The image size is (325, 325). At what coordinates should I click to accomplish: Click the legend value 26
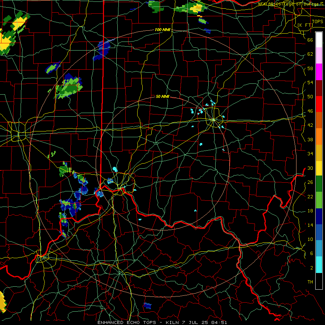310,182
